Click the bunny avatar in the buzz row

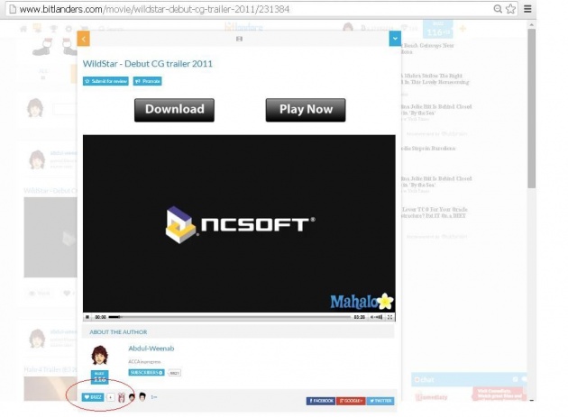point(122,397)
